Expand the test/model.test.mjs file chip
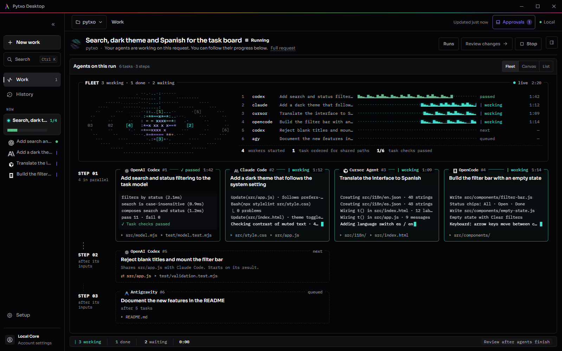Image resolution: width=562 pixels, height=351 pixels. point(186,235)
